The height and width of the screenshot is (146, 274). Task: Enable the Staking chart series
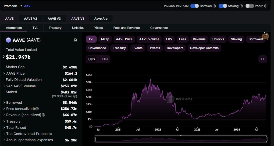[236, 39]
